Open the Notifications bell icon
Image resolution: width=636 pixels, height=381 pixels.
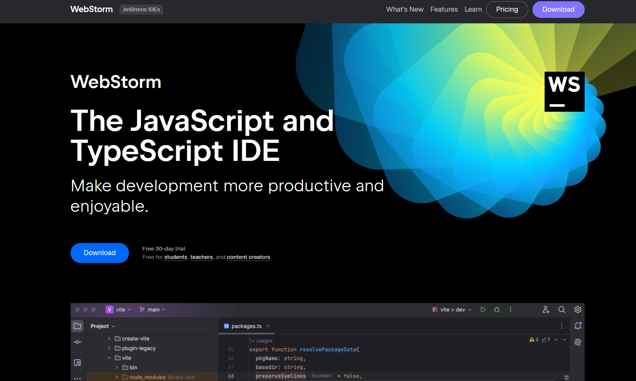(x=578, y=326)
